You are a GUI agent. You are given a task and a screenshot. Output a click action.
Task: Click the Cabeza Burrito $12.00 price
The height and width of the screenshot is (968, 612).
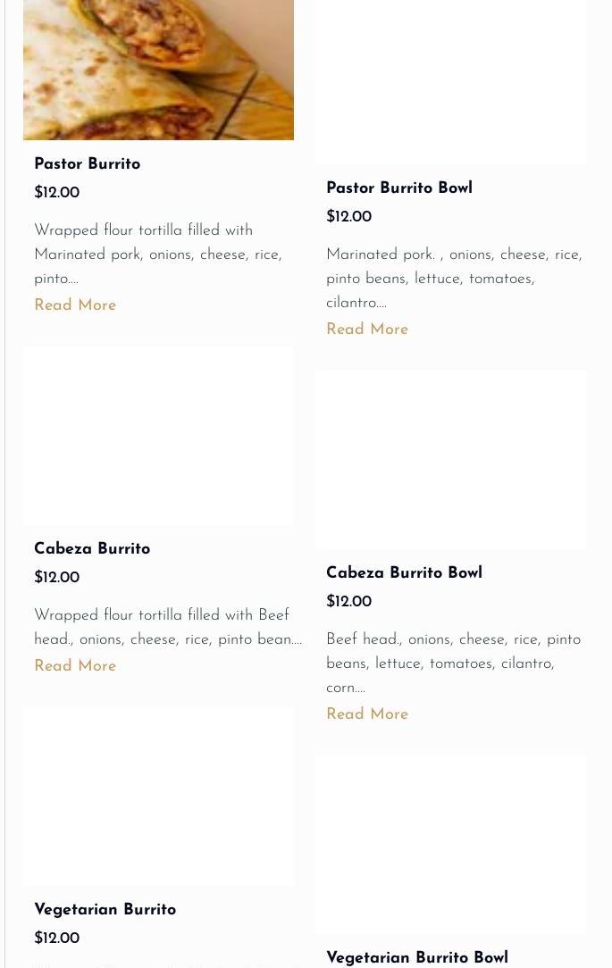(56, 578)
